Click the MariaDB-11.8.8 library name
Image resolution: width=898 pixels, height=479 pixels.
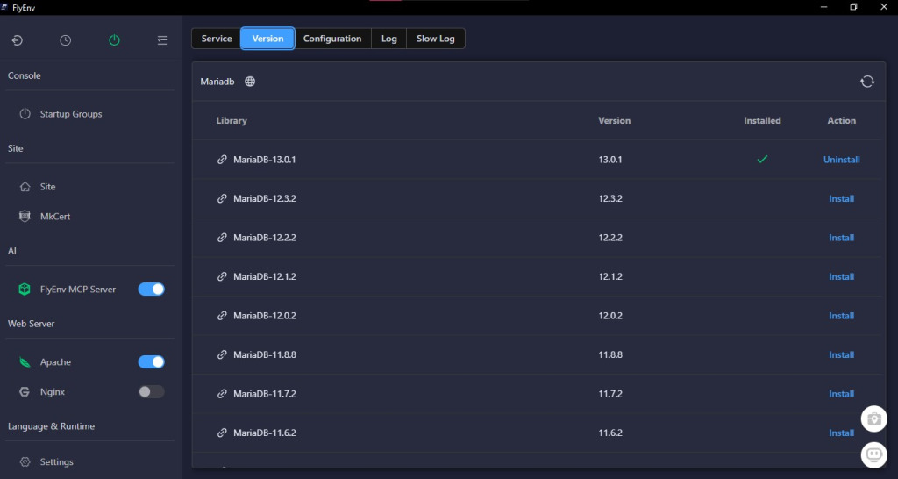[265, 354]
